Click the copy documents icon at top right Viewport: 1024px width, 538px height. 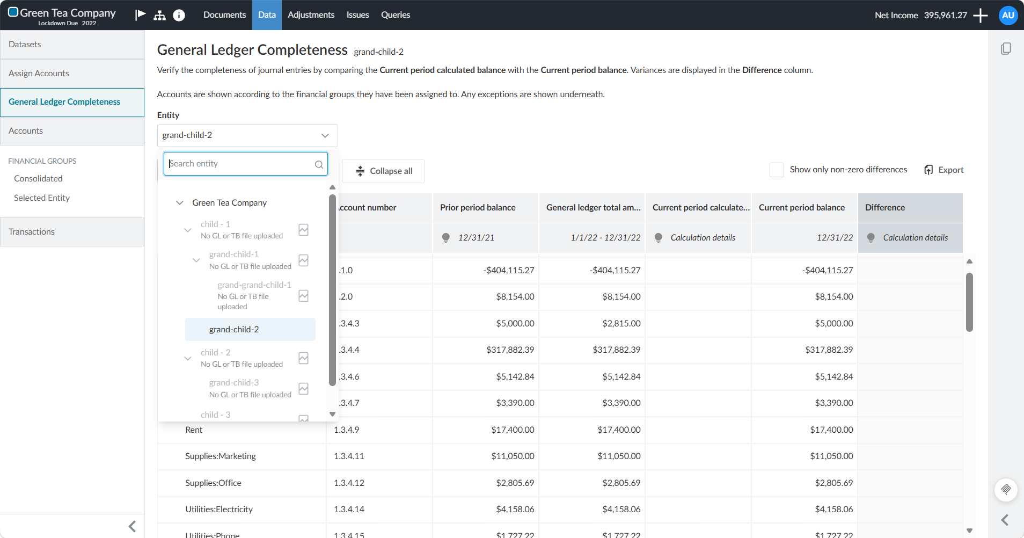pos(1006,48)
